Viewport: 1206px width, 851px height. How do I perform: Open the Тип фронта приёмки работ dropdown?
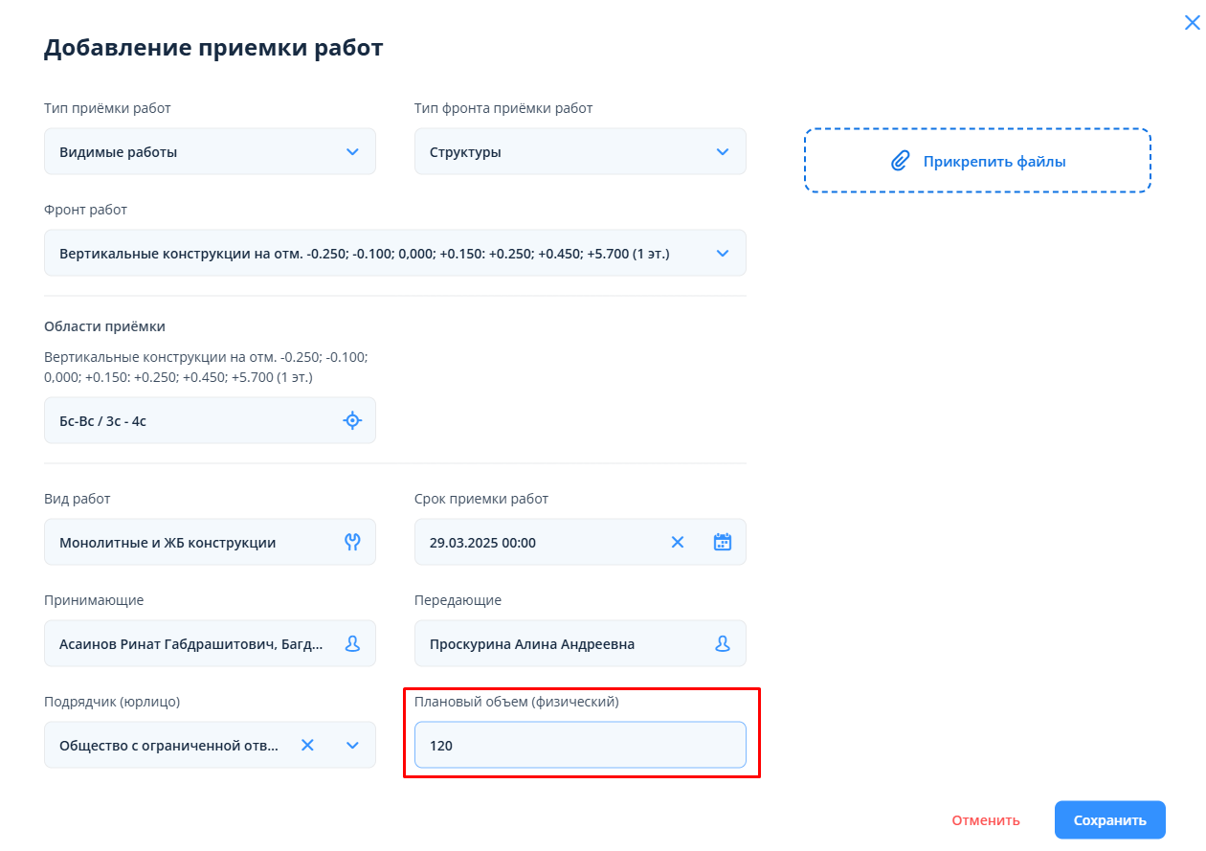pyautogui.click(x=723, y=152)
